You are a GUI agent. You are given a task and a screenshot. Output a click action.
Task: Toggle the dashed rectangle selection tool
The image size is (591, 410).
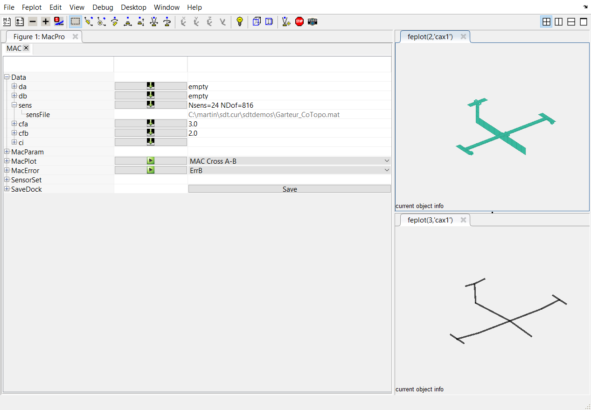tap(75, 21)
